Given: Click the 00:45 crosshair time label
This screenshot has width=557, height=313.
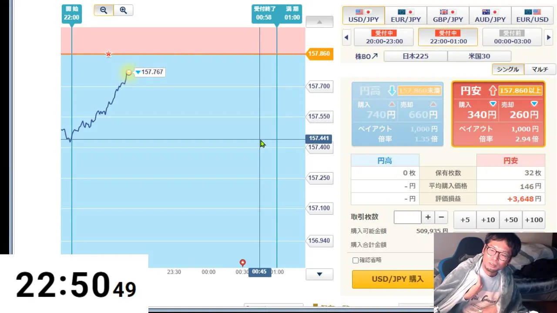Looking at the screenshot, I should (x=259, y=272).
